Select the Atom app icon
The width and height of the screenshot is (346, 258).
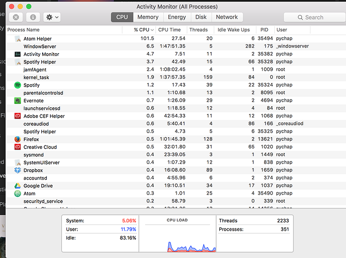tap(18, 193)
